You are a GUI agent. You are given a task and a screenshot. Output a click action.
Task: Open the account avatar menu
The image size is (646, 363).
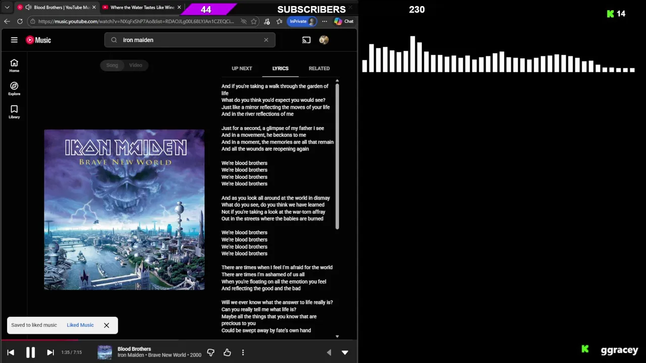pos(324,40)
